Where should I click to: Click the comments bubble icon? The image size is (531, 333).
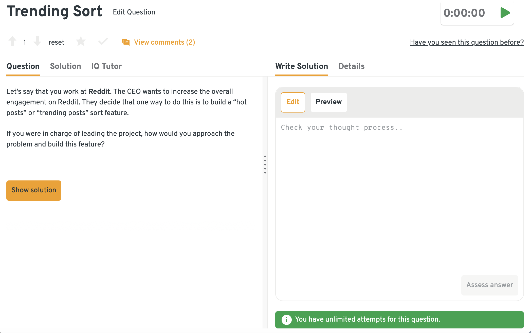(125, 42)
